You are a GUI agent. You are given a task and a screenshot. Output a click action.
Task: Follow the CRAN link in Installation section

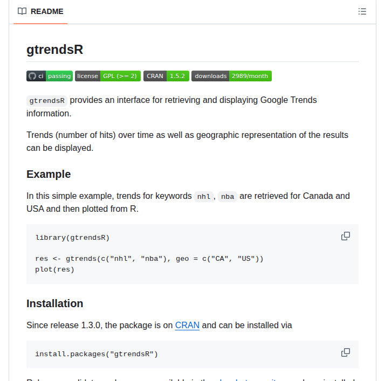tap(187, 325)
